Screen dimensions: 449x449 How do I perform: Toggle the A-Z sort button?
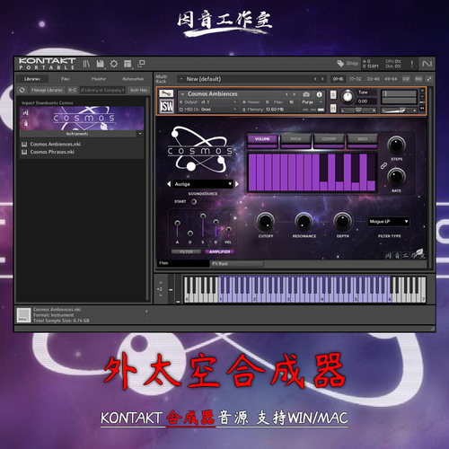(x=72, y=90)
